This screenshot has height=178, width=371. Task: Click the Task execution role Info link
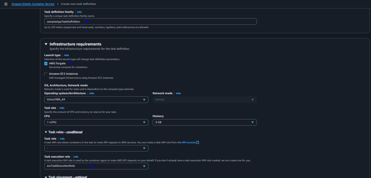(x=76, y=157)
